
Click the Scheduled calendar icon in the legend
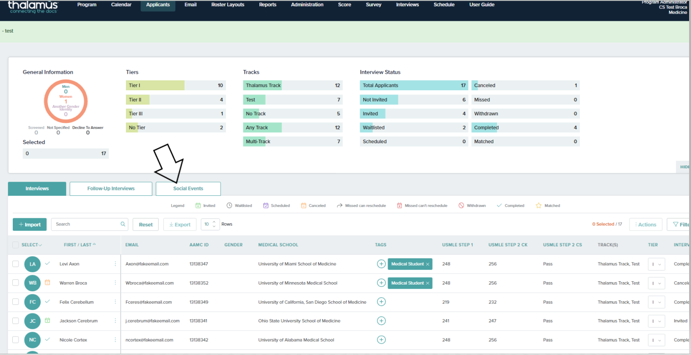[266, 206]
